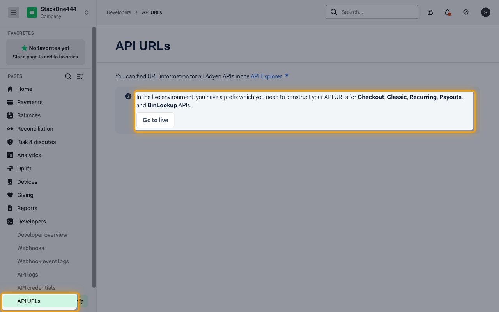The height and width of the screenshot is (312, 499).
Task: Click the Search input field
Action: (372, 12)
